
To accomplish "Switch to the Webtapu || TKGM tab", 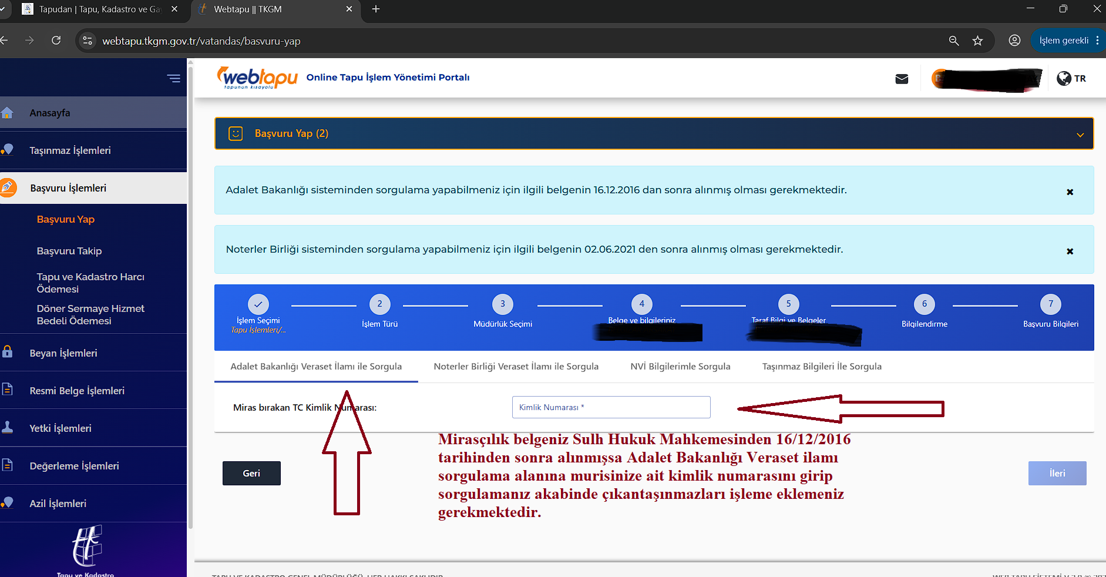I will point(276,9).
